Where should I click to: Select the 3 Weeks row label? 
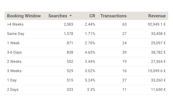click(14, 71)
